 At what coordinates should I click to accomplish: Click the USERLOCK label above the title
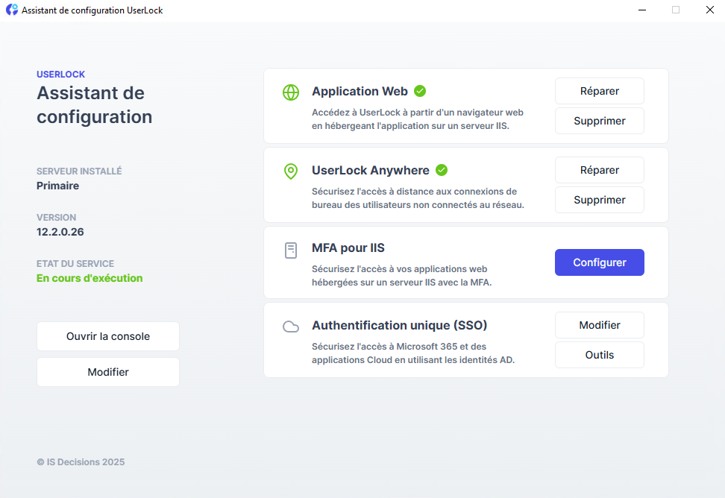[x=60, y=75]
